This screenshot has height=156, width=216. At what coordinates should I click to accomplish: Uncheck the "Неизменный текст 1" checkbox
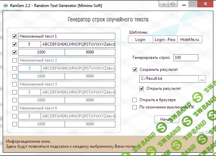(x=14, y=37)
